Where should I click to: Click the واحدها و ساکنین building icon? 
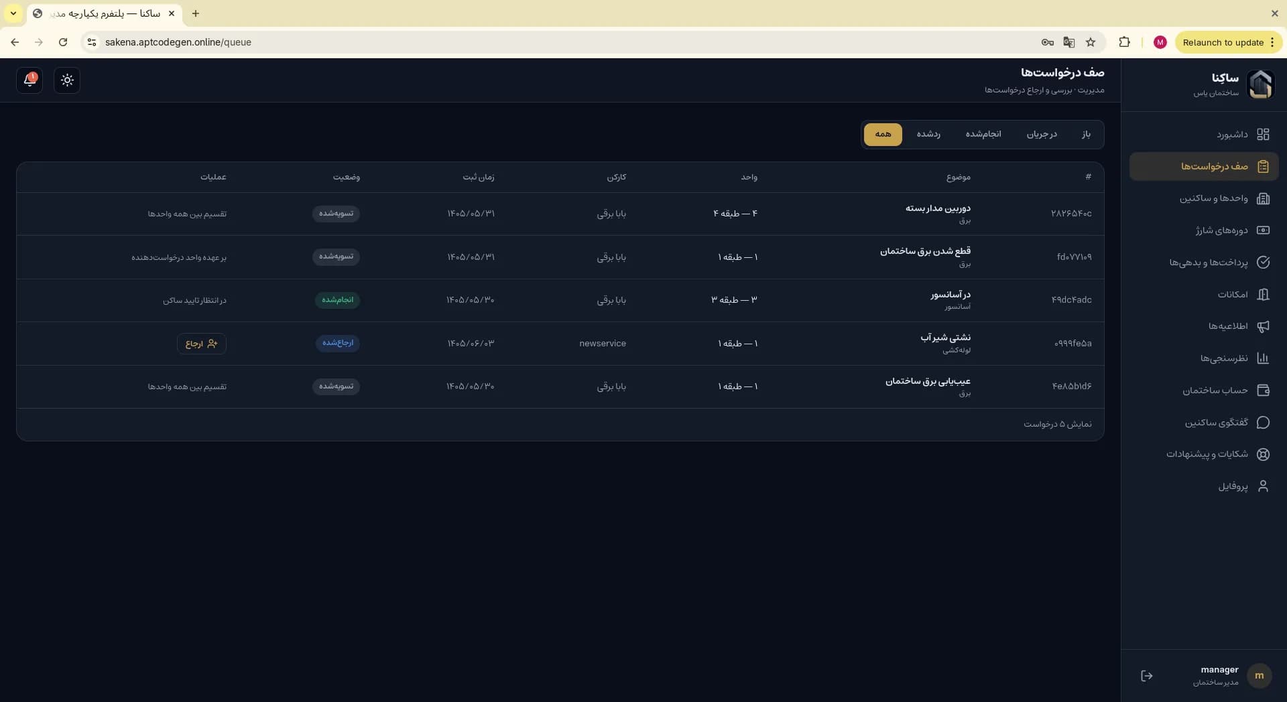point(1263,198)
